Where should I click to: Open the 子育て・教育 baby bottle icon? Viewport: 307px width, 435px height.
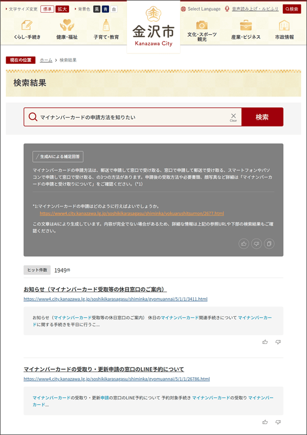pyautogui.click(x=106, y=25)
